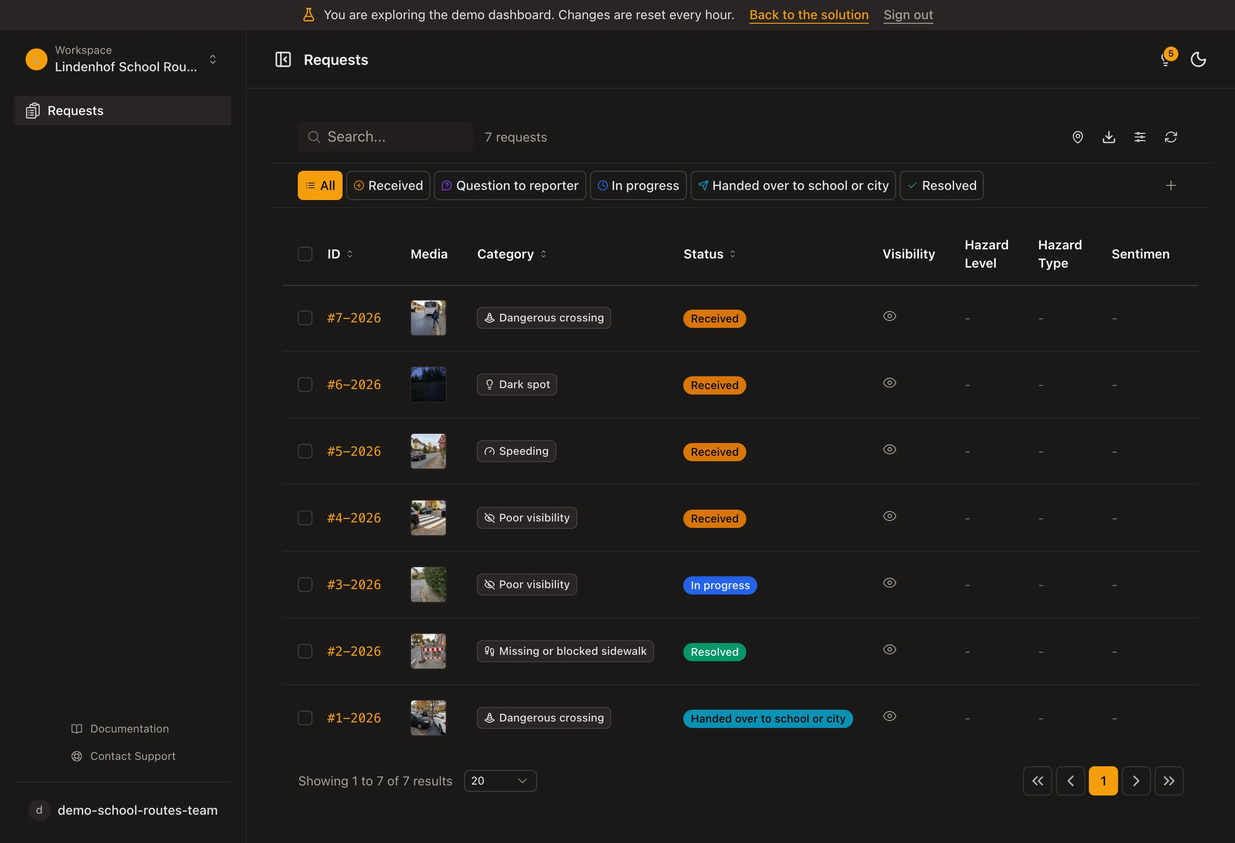Screen dimensions: 1235x843
Task: Open the rows per page dropdown showing 20
Action: tap(500, 780)
